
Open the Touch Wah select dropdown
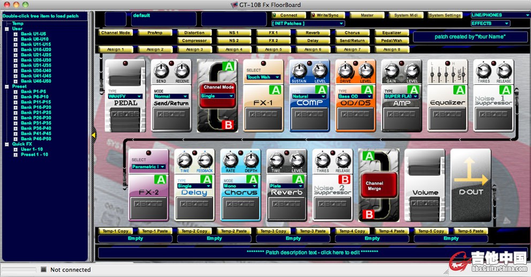pyautogui.click(x=263, y=77)
